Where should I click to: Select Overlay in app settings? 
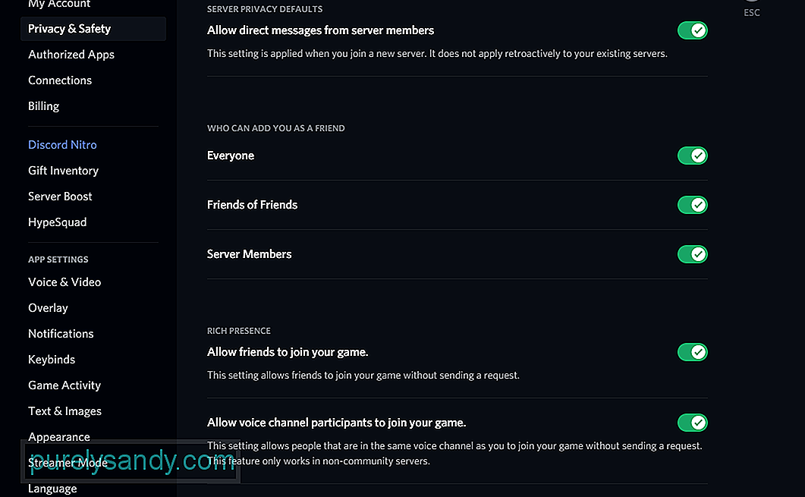49,308
